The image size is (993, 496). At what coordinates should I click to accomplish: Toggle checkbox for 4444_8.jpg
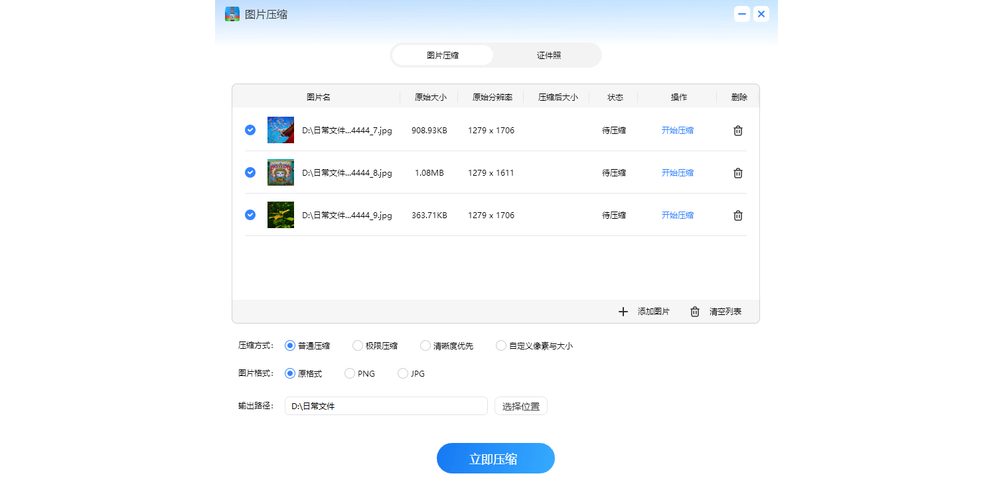tap(250, 172)
